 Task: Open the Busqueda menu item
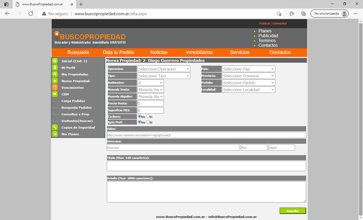click(78, 52)
